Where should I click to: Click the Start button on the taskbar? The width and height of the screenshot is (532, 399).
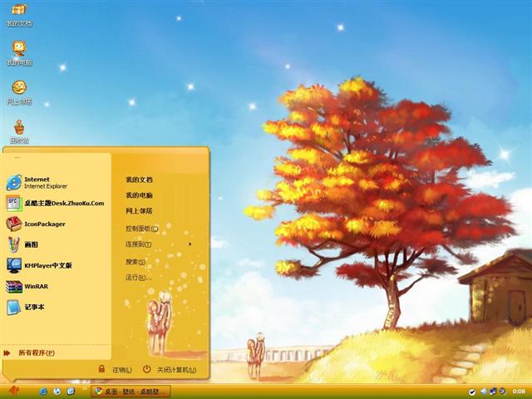pyautogui.click(x=13, y=392)
